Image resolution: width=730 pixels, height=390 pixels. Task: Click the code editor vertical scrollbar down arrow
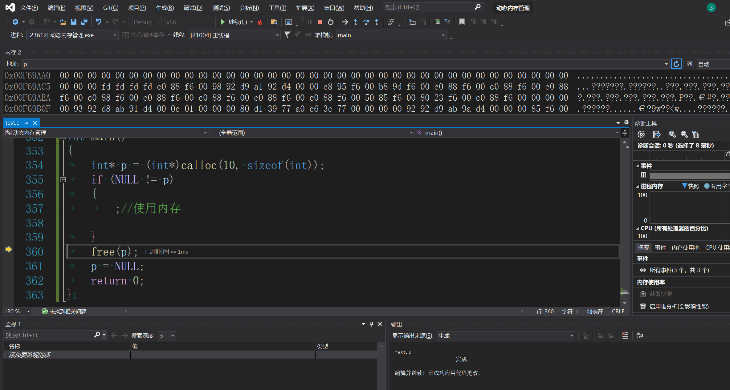[x=625, y=303]
